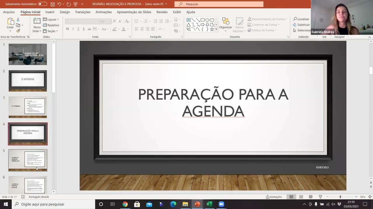Redo the last action
Viewport: 373px width, 209px height.
point(68,4)
